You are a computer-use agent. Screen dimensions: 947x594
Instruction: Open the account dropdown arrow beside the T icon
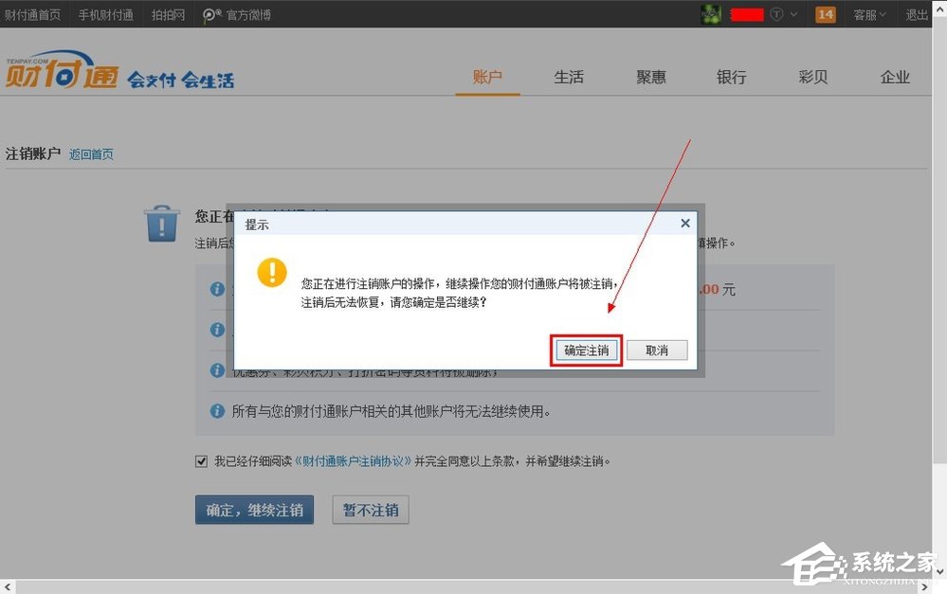(794, 14)
